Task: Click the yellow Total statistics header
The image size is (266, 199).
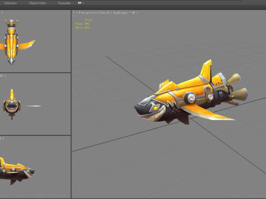Action: (88, 20)
